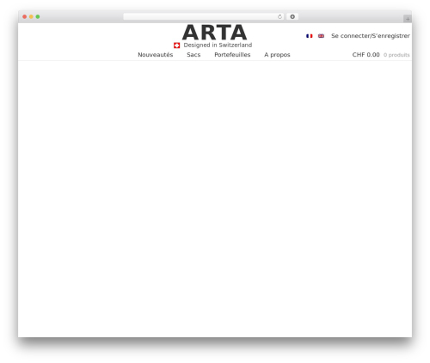Reload the page via refresh icon
This screenshot has height=363, width=430.
[x=279, y=17]
